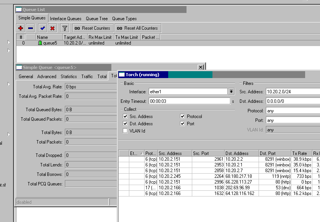Image resolution: width=320 pixels, height=222 pixels.
Task: Click the green queue5 icon
Action: (40, 43)
